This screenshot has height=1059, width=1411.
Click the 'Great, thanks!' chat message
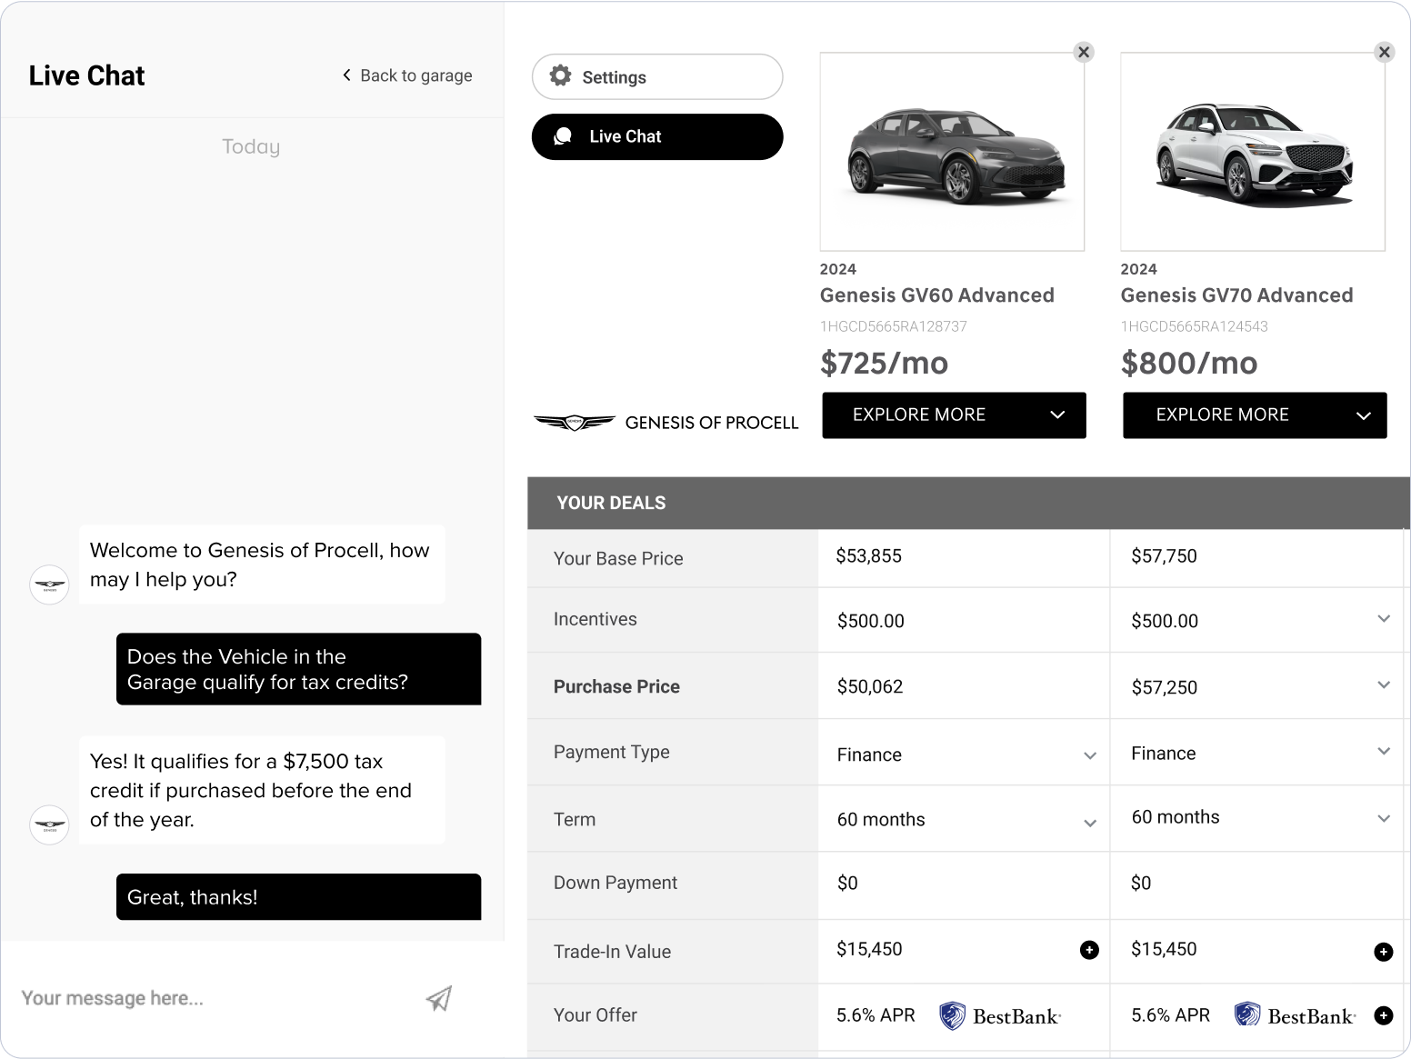click(298, 897)
